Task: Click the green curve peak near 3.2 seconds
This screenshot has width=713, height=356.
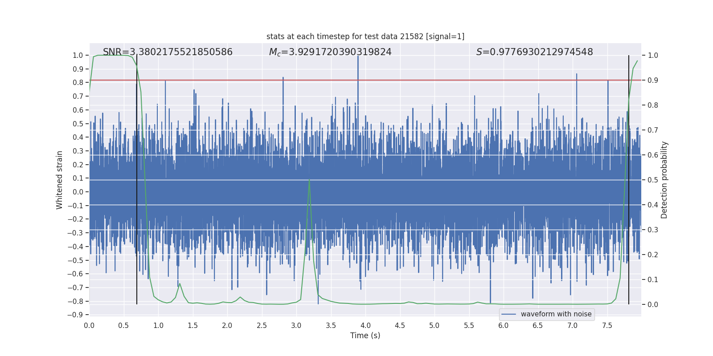Action: pyautogui.click(x=309, y=180)
